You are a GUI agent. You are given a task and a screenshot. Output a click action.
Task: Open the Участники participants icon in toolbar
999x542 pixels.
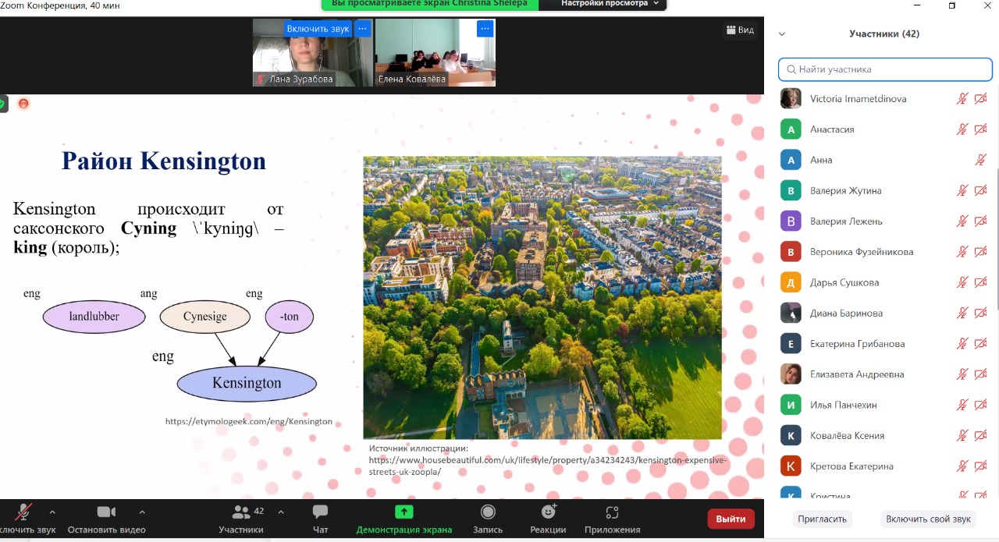tap(241, 512)
